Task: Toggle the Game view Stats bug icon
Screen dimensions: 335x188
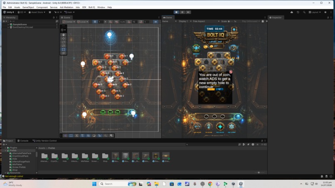Action: click(263, 21)
